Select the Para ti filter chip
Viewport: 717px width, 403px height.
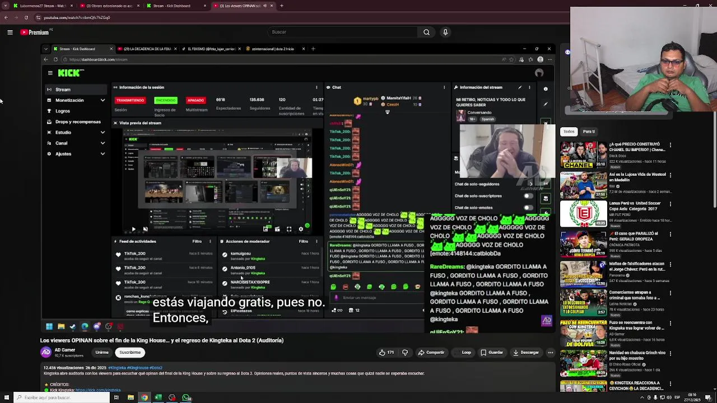[x=589, y=132]
